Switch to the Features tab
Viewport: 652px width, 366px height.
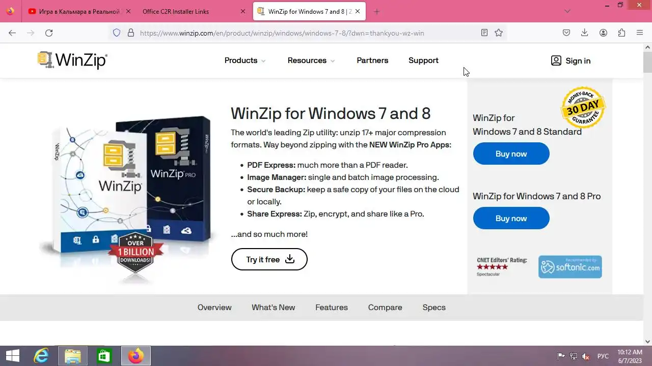(x=332, y=308)
